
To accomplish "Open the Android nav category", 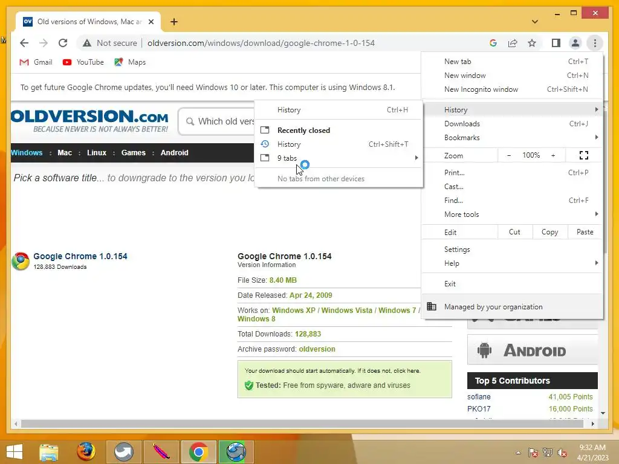I will click(175, 153).
